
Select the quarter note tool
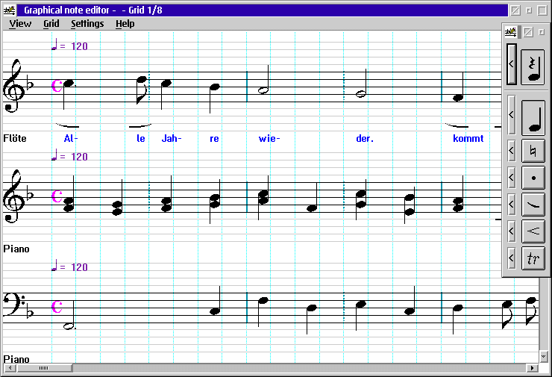point(533,117)
